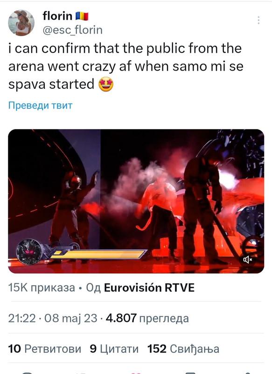272x374 pixels.
Task: Click the display name "florin"
Action: click(x=57, y=16)
